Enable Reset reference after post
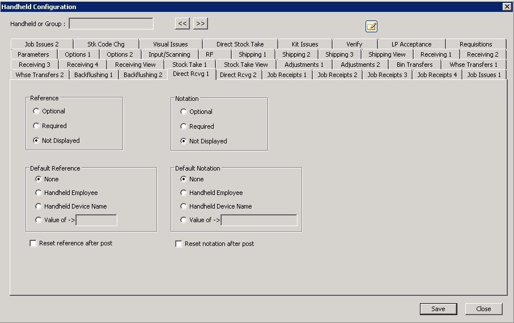The width and height of the screenshot is (514, 323). (x=33, y=243)
